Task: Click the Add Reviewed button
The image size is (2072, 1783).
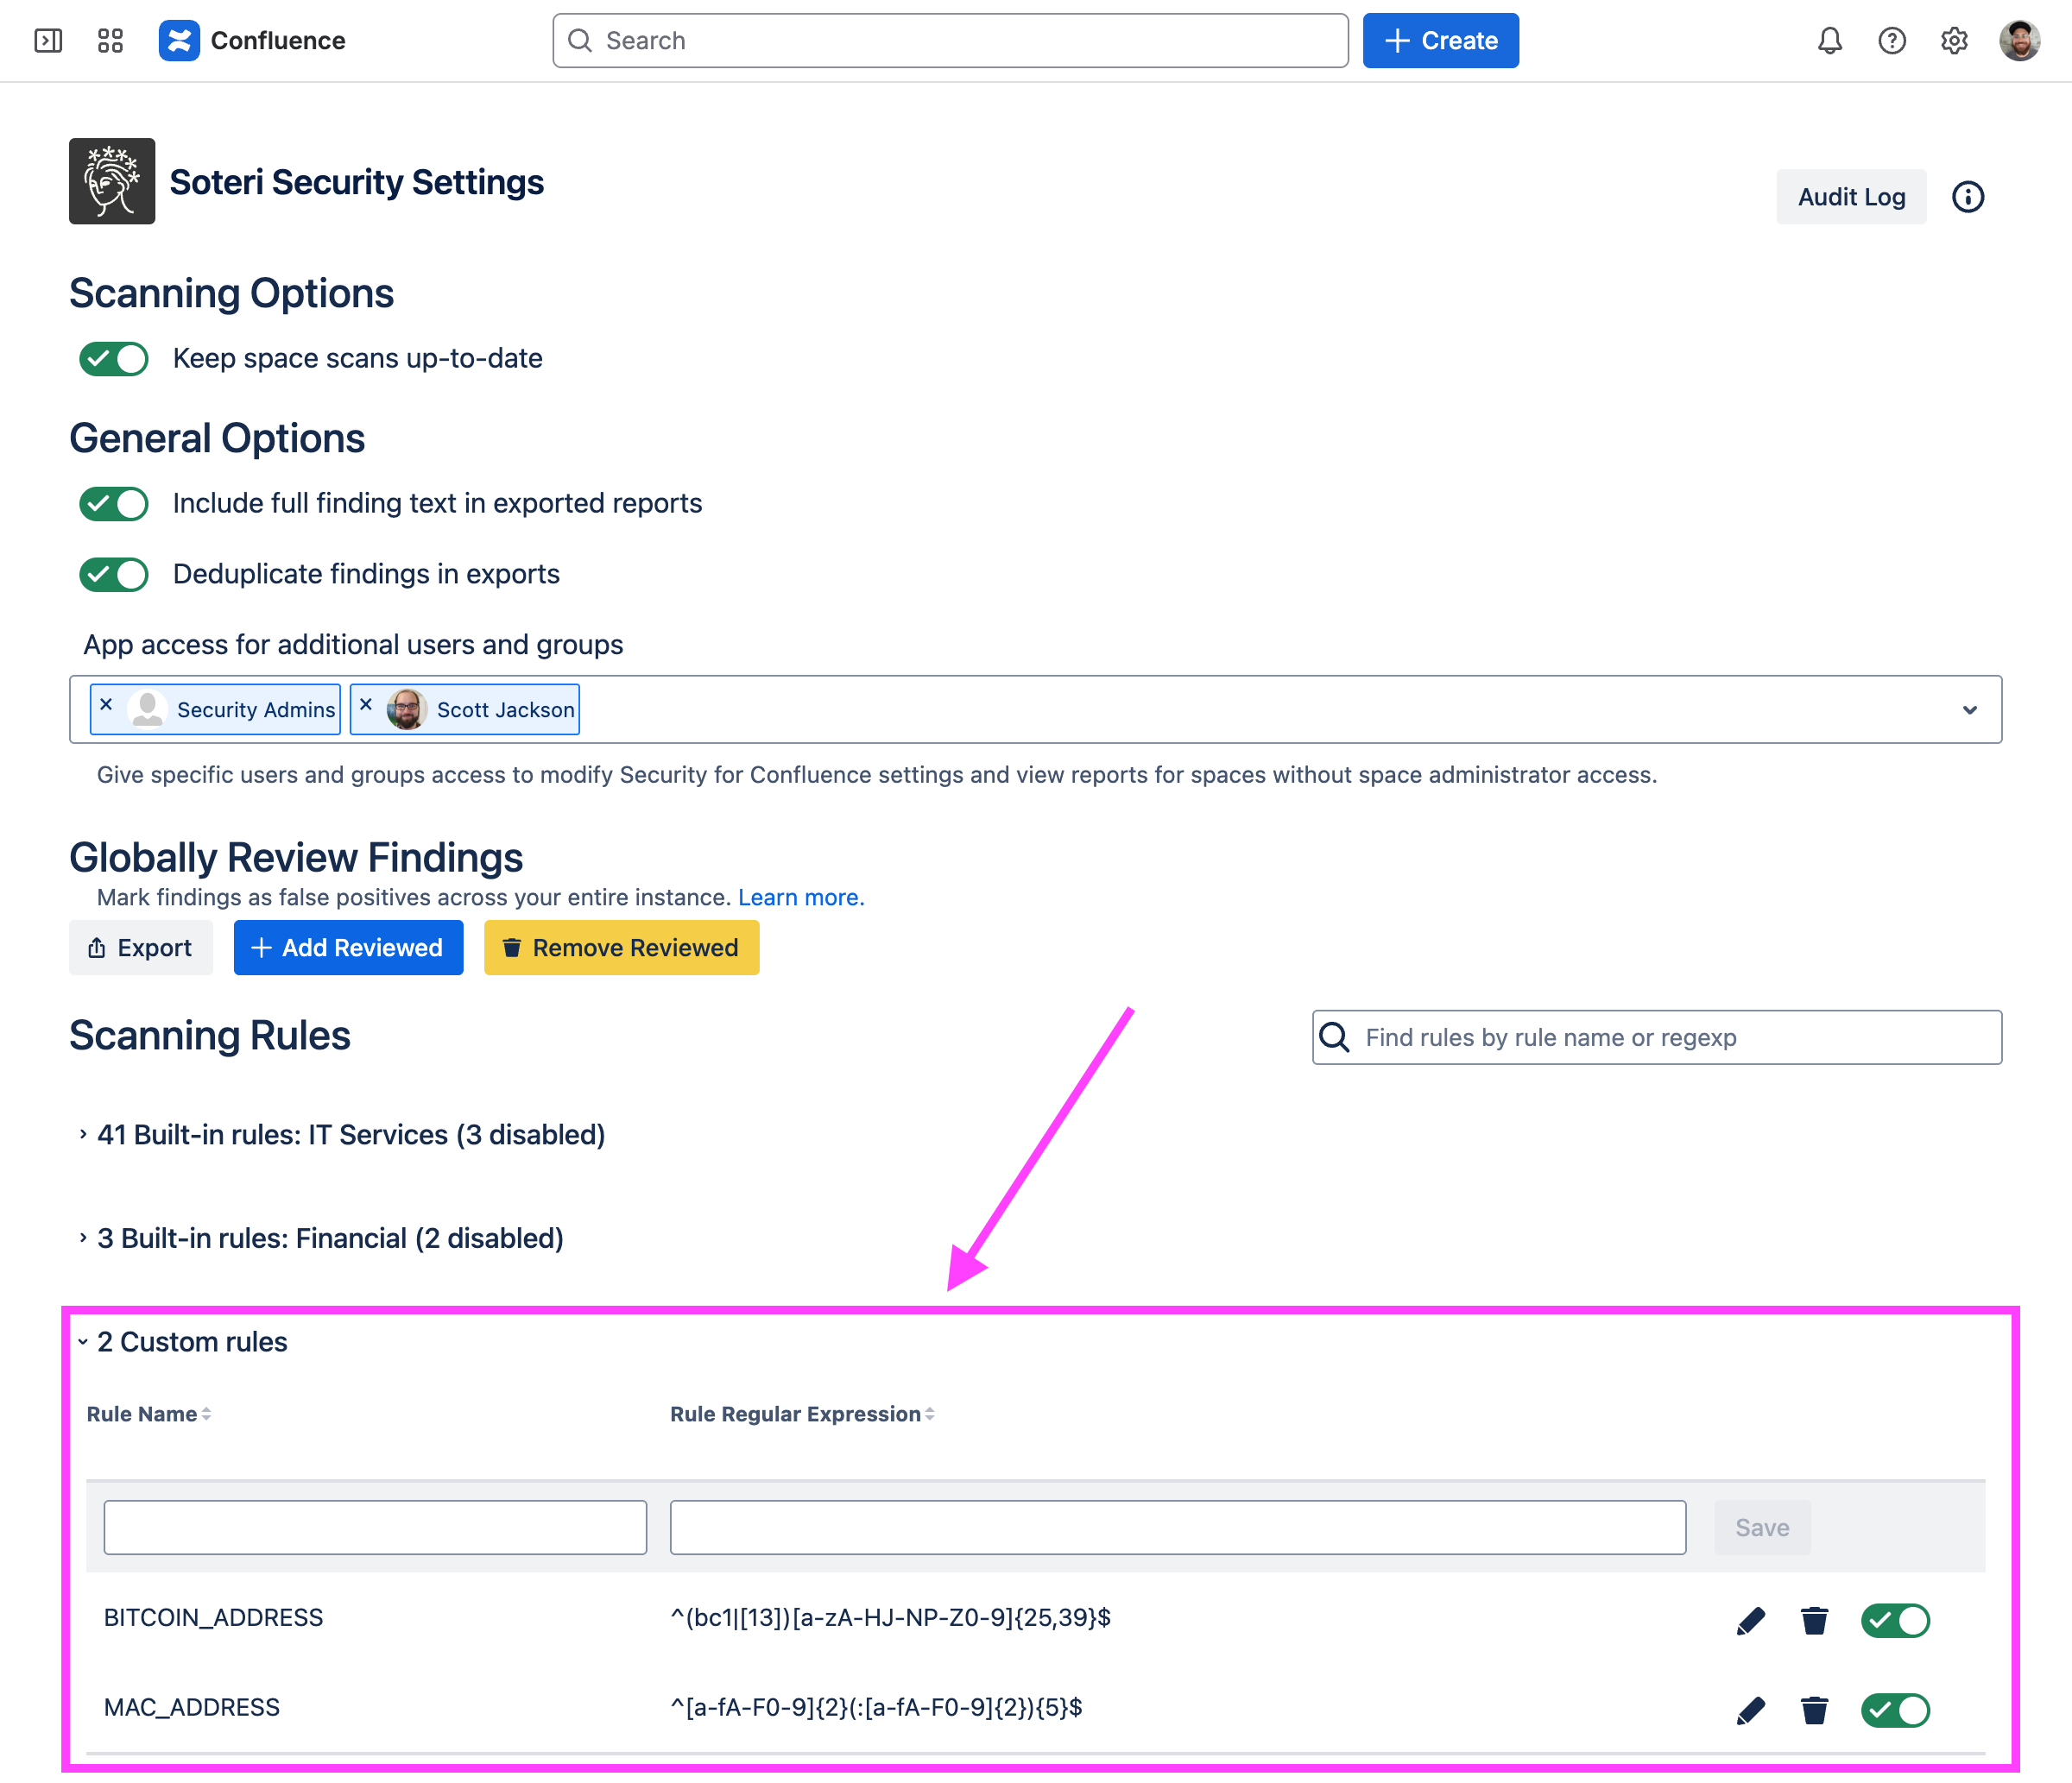Action: [348, 948]
